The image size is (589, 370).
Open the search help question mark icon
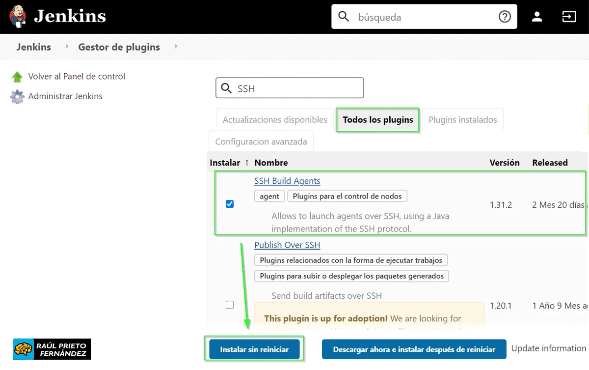tap(504, 17)
